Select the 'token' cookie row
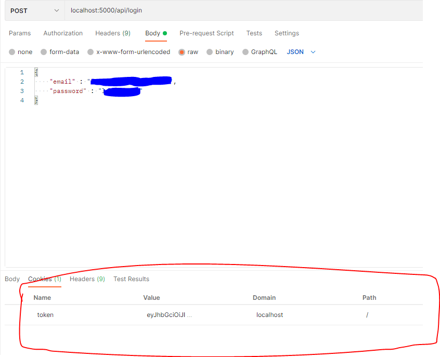The height and width of the screenshot is (357, 440). point(45,314)
